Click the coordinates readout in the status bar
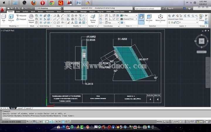Image resolution: width=211 pixels, height=132 pixels. coord(11,122)
